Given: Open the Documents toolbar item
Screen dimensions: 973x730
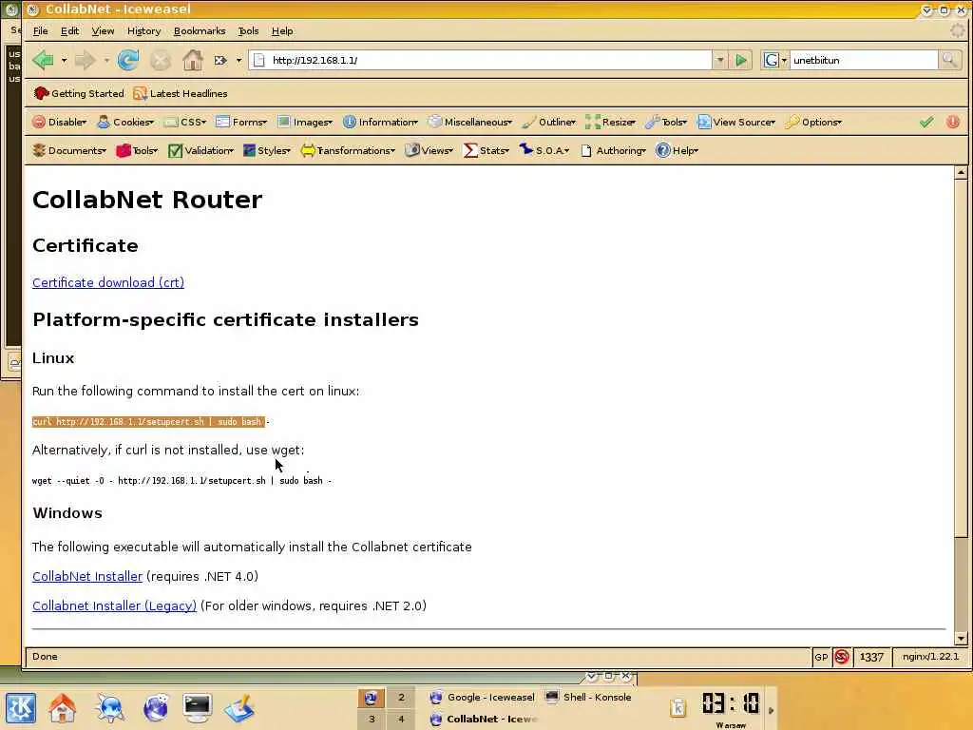Looking at the screenshot, I should click(69, 150).
